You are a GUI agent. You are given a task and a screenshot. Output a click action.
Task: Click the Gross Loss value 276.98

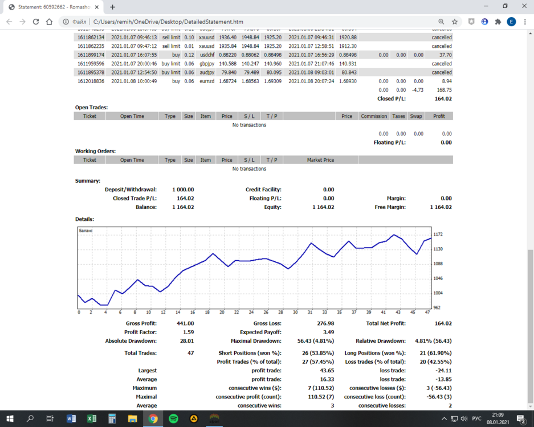325,323
